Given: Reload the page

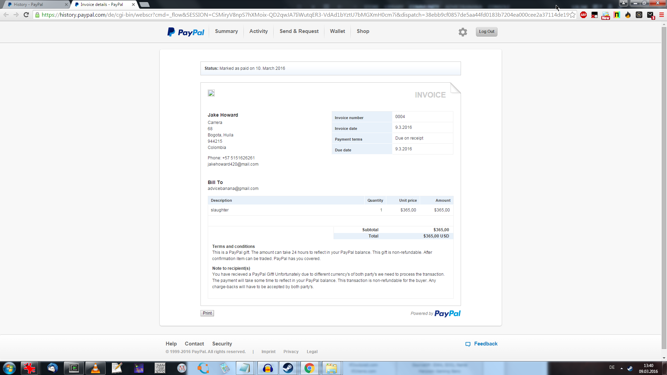Looking at the screenshot, I should pos(26,15).
